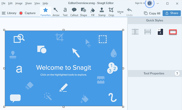Select the Callout tool
This screenshot has height=110, width=182.
[74, 12]
